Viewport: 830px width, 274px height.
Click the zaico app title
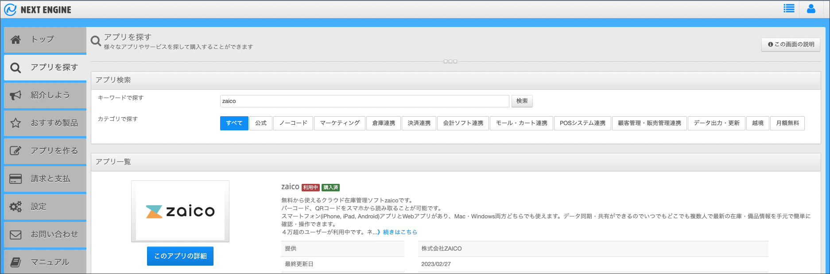tap(290, 187)
